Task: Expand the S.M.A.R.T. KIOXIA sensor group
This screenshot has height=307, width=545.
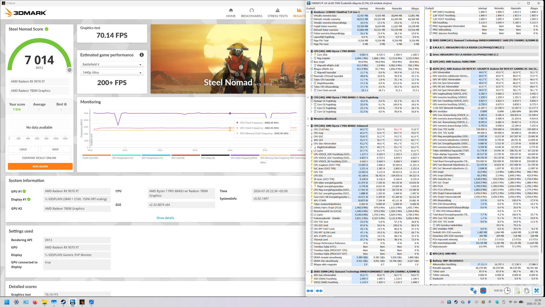Action: 427,48
